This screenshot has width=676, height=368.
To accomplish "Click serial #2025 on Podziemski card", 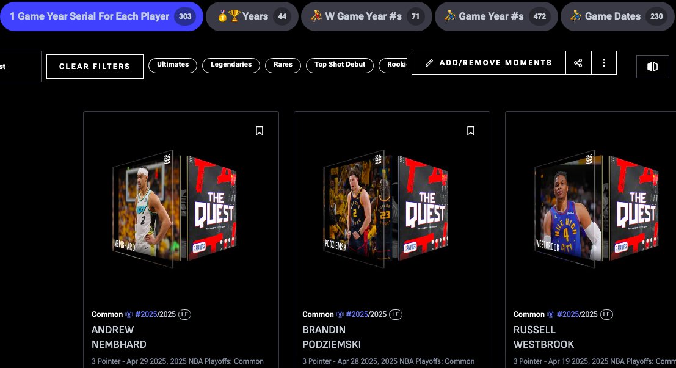I will [357, 314].
